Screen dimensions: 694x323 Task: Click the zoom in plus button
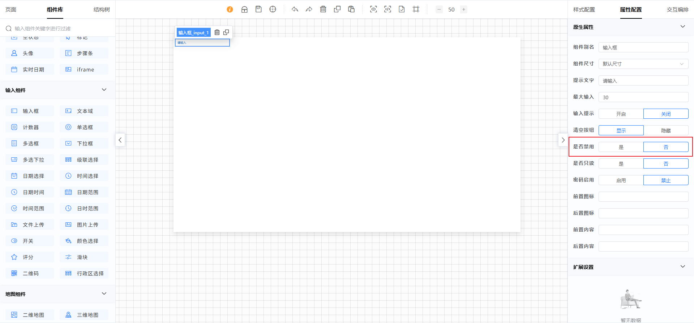(x=464, y=9)
